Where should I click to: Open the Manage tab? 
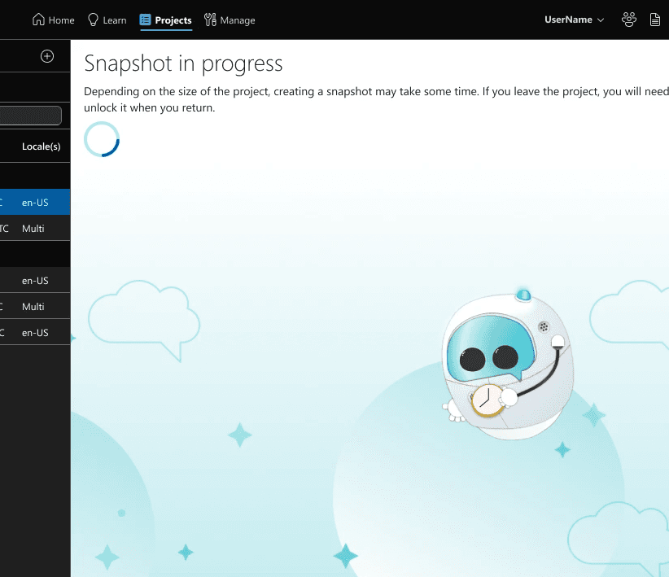(230, 20)
